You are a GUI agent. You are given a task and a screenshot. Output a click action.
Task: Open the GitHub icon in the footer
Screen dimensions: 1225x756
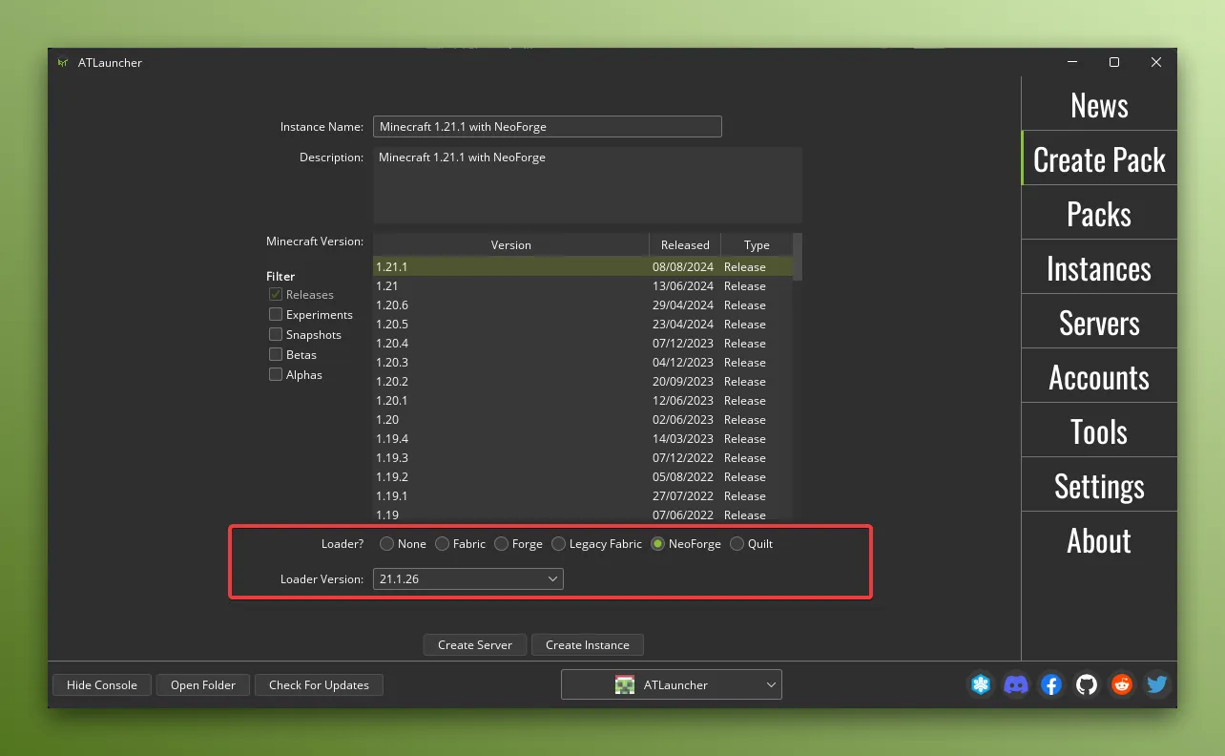pyautogui.click(x=1087, y=684)
